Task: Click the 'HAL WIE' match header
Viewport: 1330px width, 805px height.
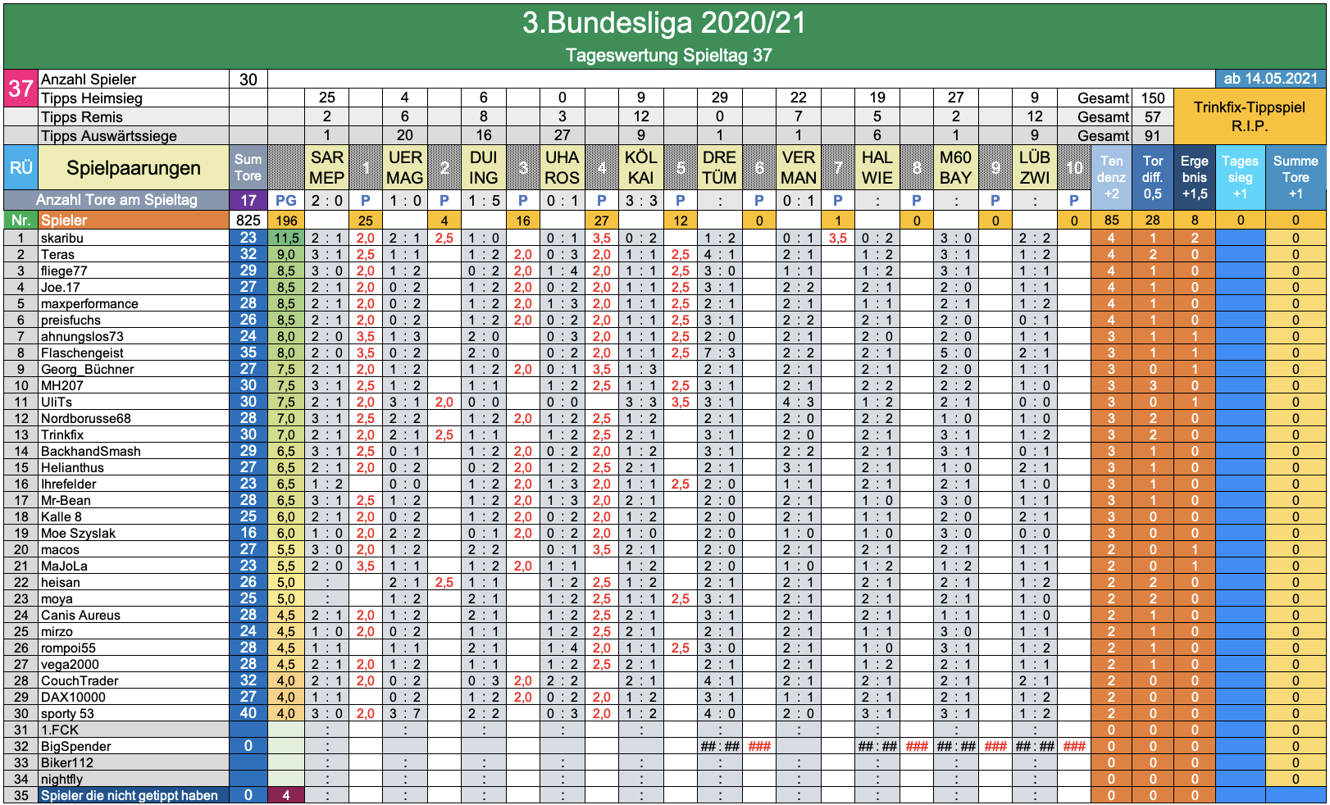Action: pos(877,167)
